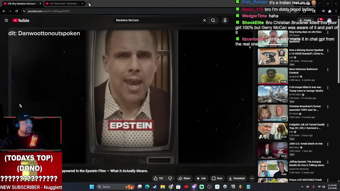Viewport: 340px width, 191px height.
Task: Launch Microsoft Edge from the taskbar
Action: tap(147, 187)
